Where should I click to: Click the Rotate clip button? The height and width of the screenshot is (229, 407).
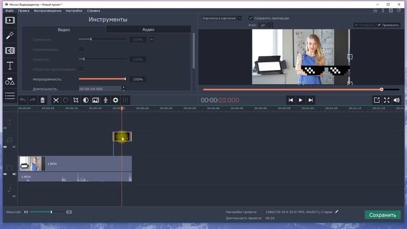click(66, 101)
